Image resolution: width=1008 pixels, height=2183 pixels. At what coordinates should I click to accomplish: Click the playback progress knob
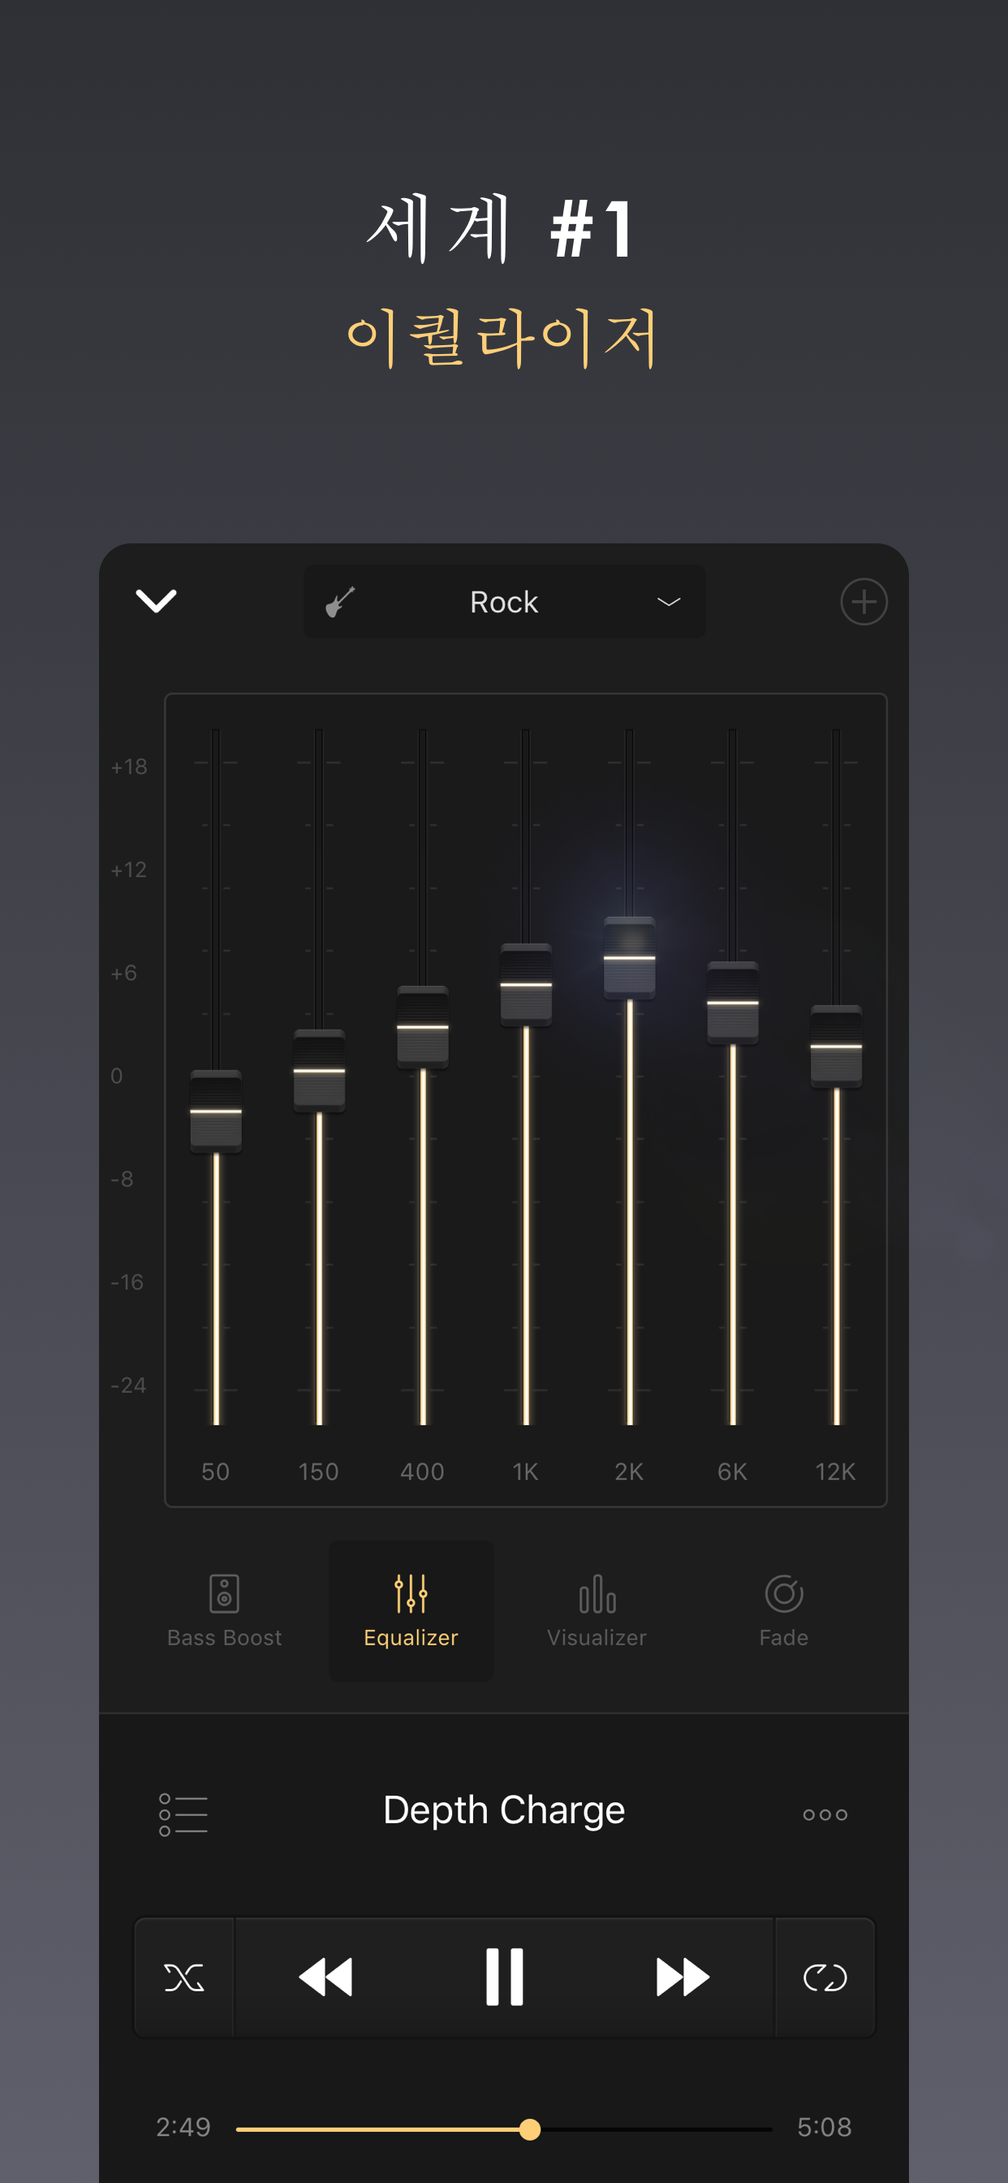click(530, 2129)
